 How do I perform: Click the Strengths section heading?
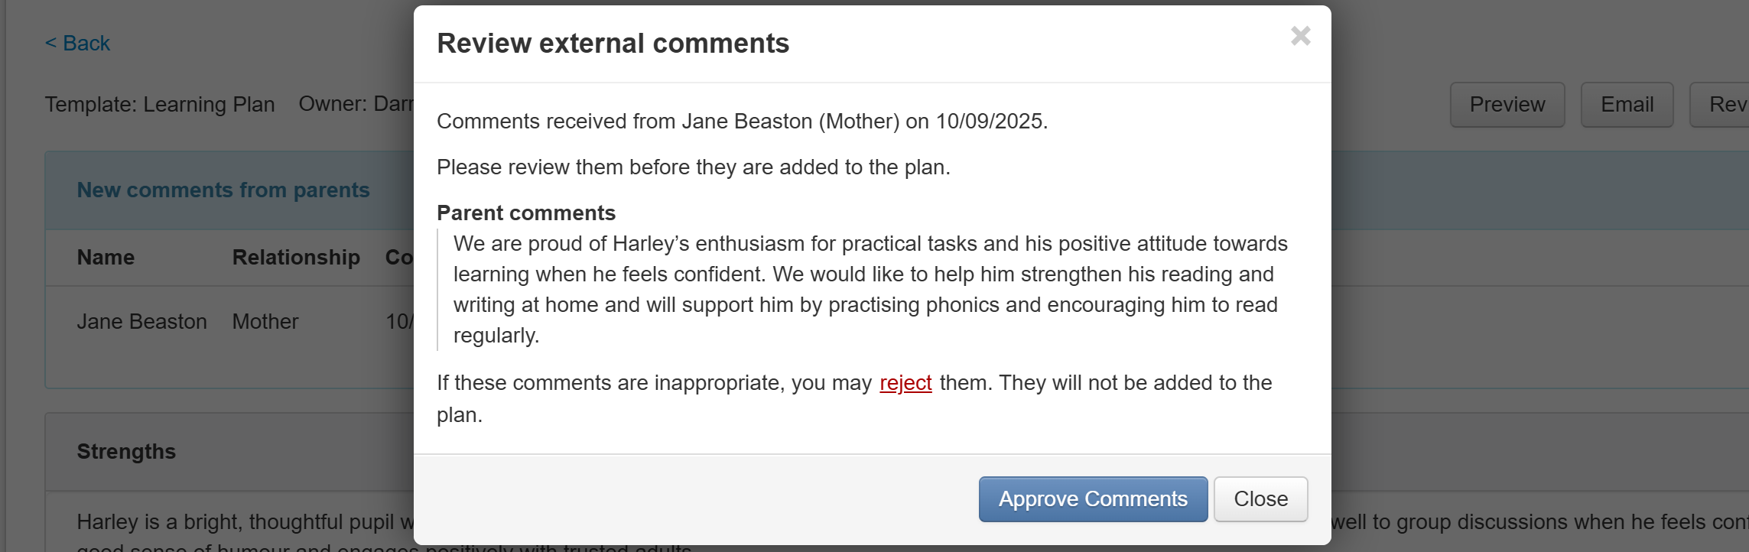(x=126, y=452)
